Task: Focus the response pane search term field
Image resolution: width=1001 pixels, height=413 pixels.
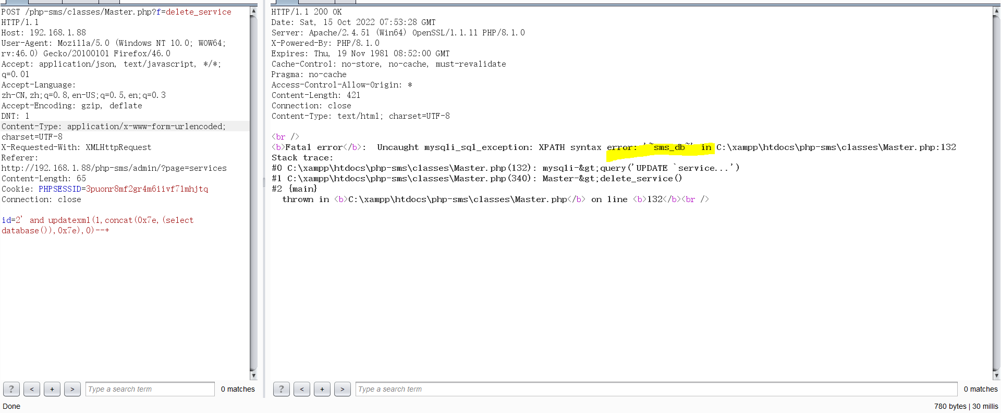Action: point(656,389)
